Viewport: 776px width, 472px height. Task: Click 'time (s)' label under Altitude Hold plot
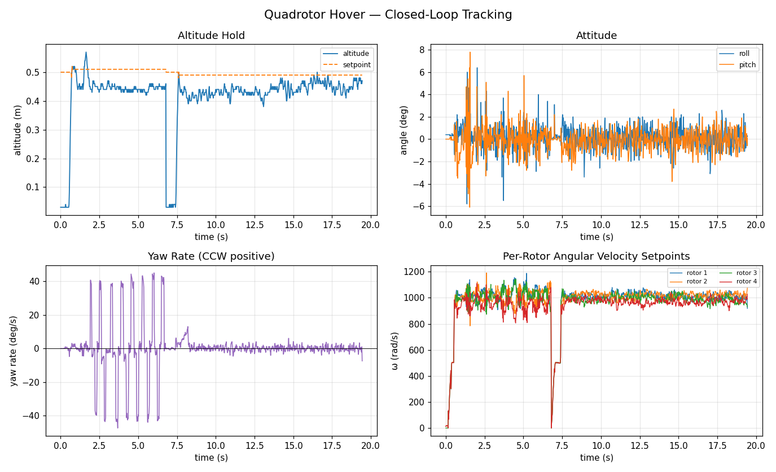pyautogui.click(x=211, y=237)
